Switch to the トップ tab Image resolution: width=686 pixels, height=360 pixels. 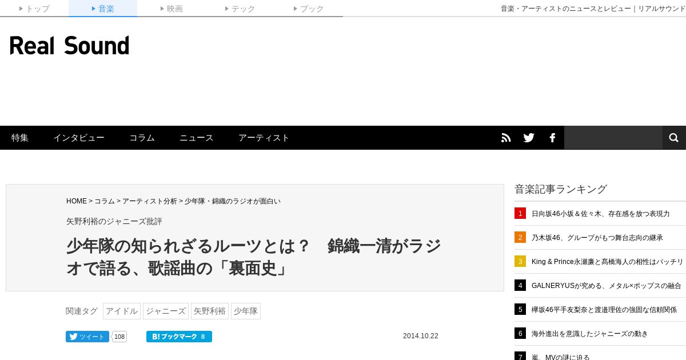(x=34, y=9)
